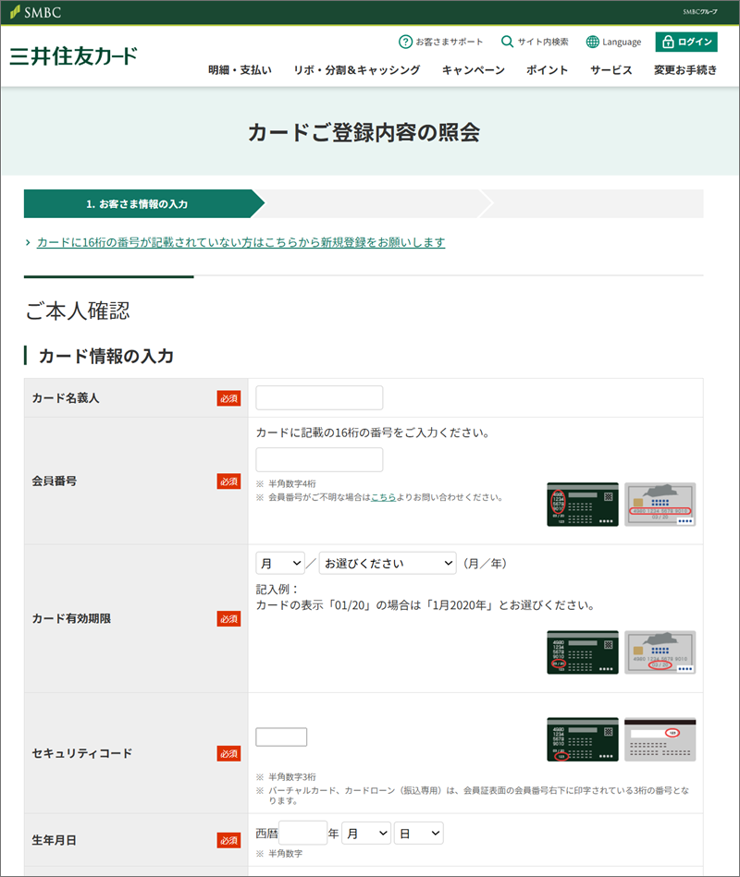Follow link for cards without 16-digit number
The image size is (740, 877).
click(240, 242)
